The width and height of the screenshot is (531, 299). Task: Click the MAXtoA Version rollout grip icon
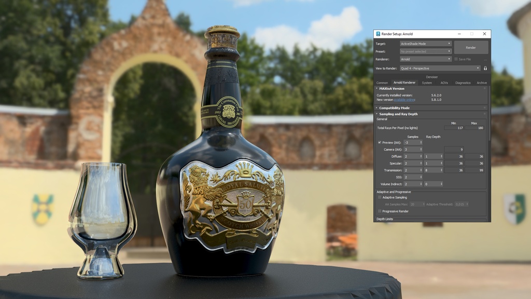484,89
